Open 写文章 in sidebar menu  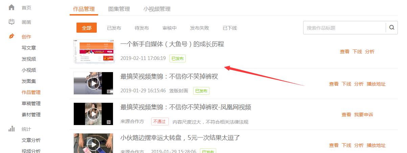(x=29, y=48)
